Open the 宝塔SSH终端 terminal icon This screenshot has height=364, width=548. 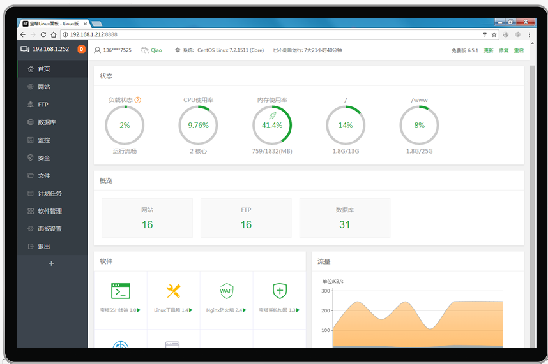(x=120, y=291)
